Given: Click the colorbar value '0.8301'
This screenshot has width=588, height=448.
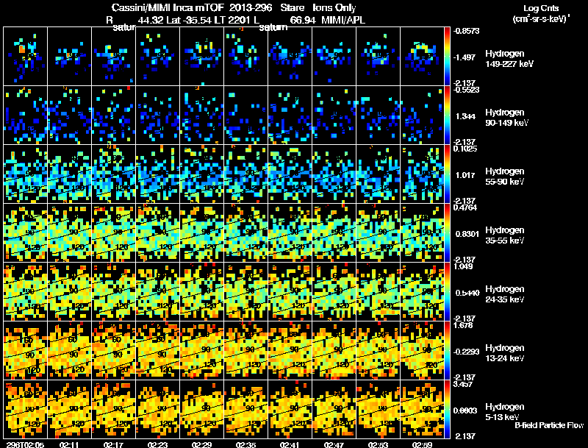Looking at the screenshot, I should pos(467,234).
